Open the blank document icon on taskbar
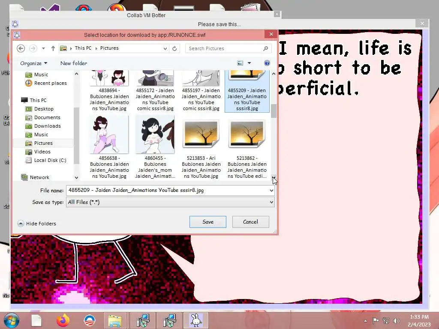The height and width of the screenshot is (329, 439). (x=36, y=320)
